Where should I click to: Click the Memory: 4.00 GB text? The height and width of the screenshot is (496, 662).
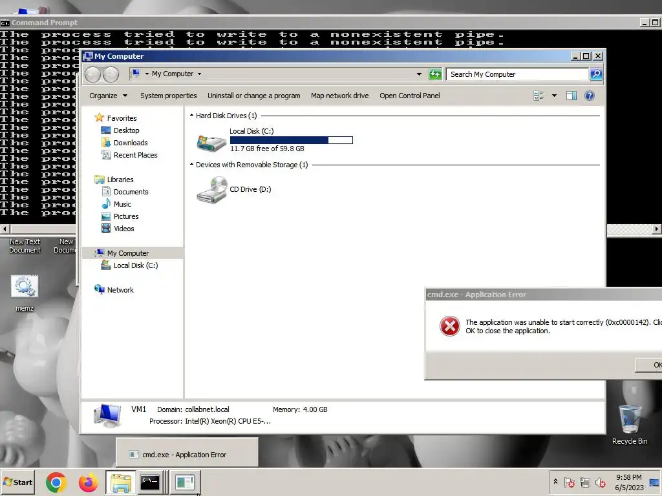(300, 409)
